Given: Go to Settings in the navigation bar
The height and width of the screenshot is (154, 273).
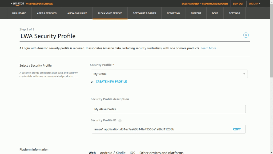Looking at the screenshot, I should (x=234, y=13).
